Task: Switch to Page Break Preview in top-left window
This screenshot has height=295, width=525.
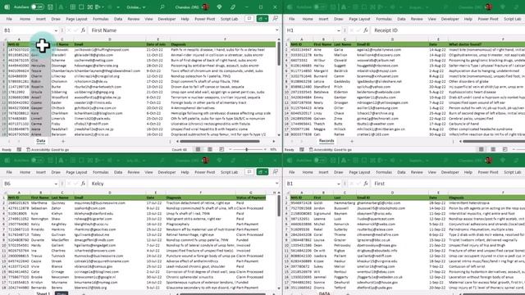Action: [x=221, y=149]
